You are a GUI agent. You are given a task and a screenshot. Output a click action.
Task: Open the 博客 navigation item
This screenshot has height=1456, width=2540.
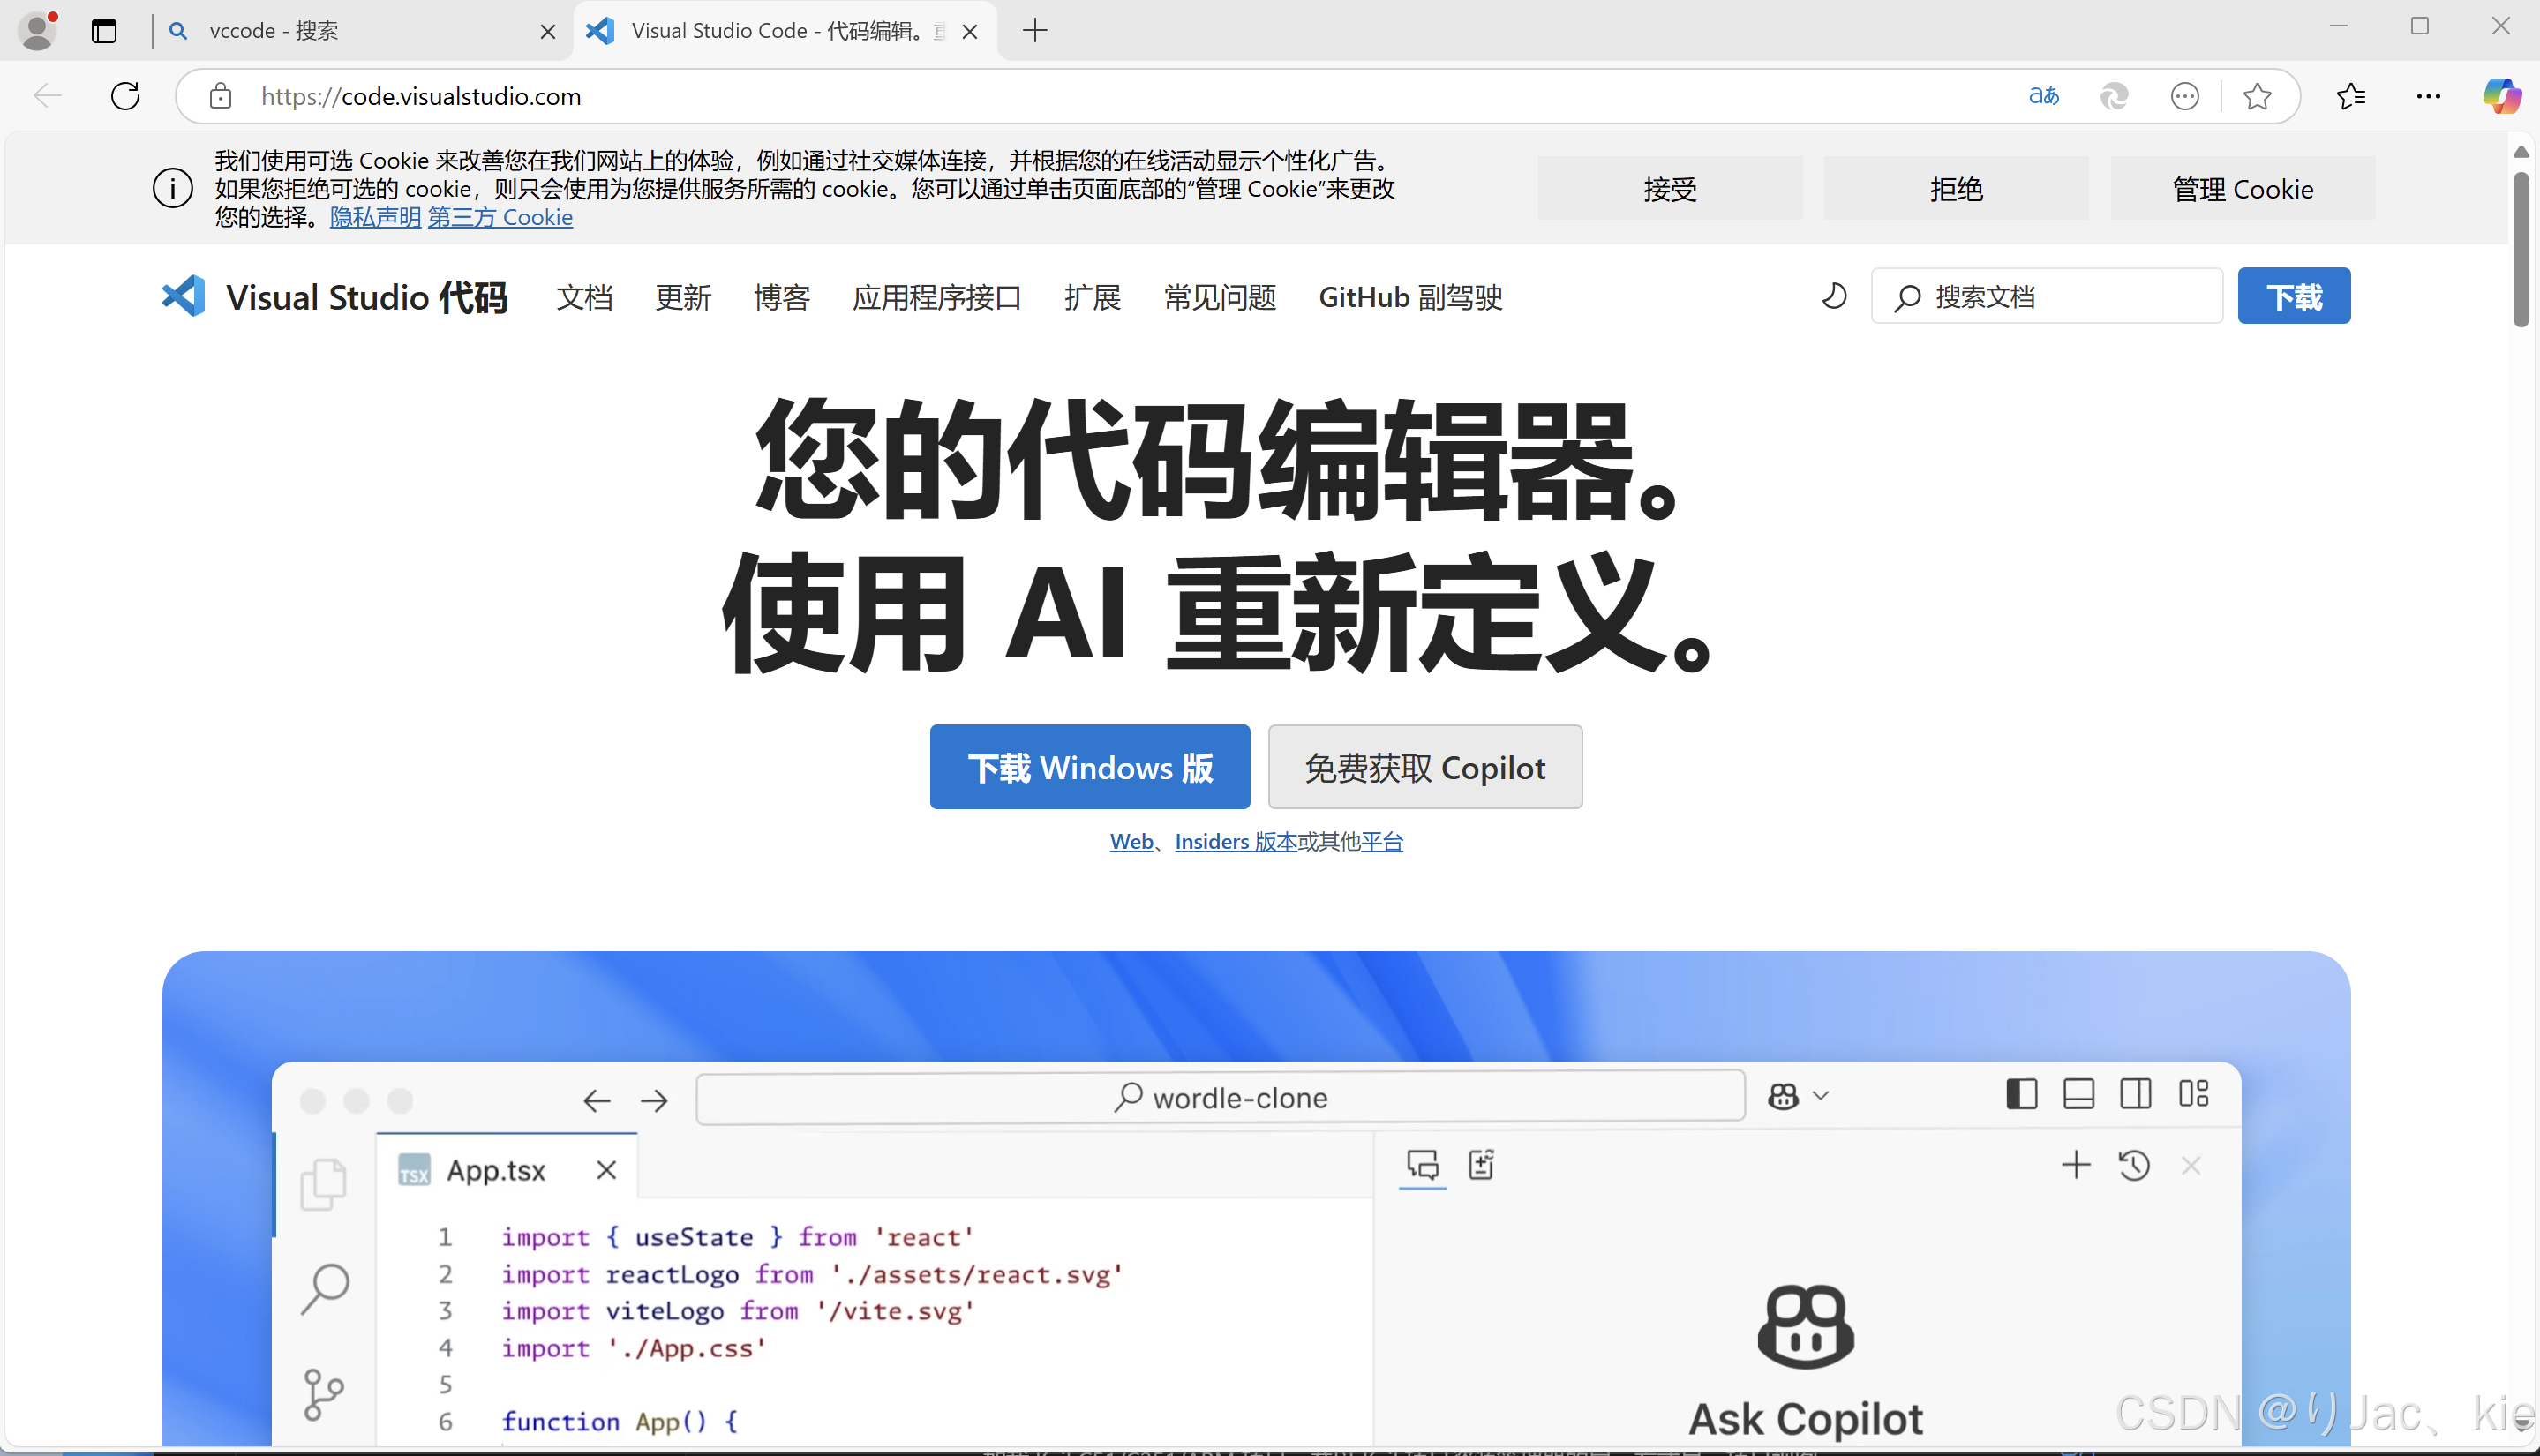[782, 297]
